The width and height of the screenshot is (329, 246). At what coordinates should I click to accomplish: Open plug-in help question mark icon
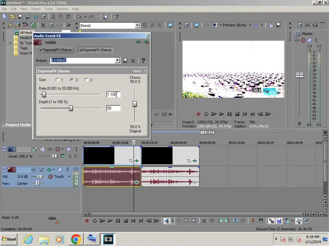pyautogui.click(x=143, y=61)
